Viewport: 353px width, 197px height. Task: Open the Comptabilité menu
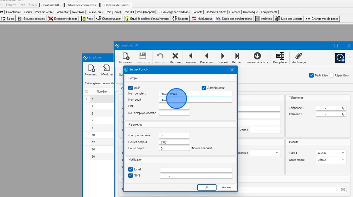[x=14, y=12]
